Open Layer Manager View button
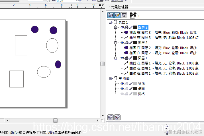 (124, 15)
